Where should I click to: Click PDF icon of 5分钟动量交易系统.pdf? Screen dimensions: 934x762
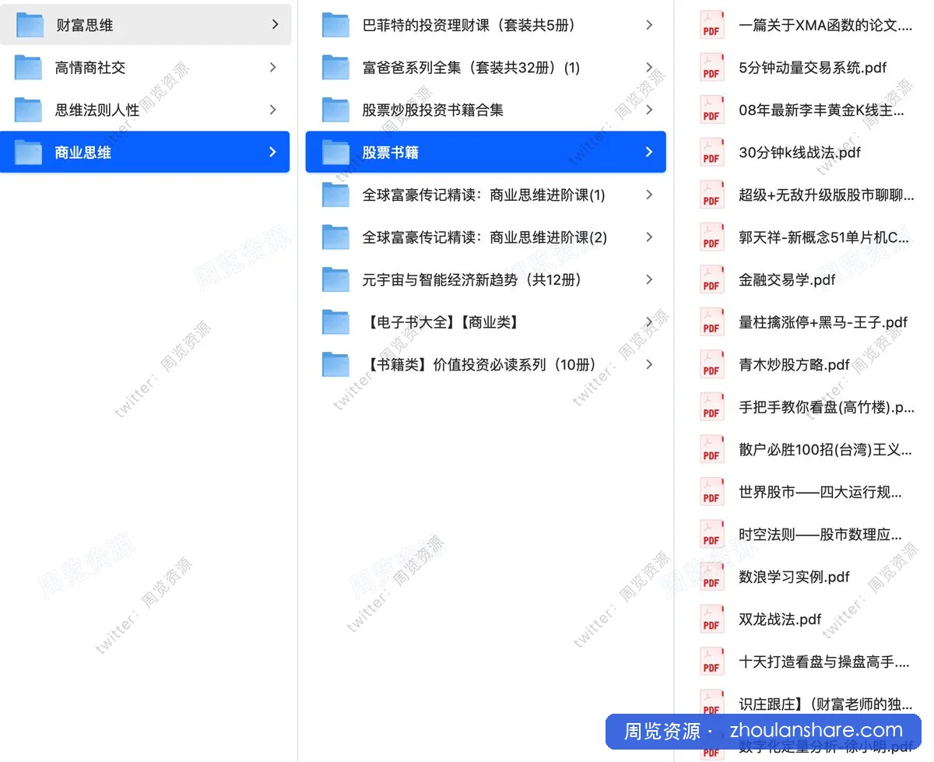[711, 68]
